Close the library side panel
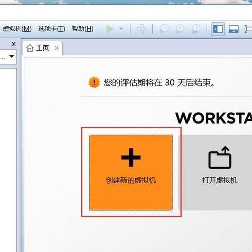The image size is (252, 252). [14, 44]
